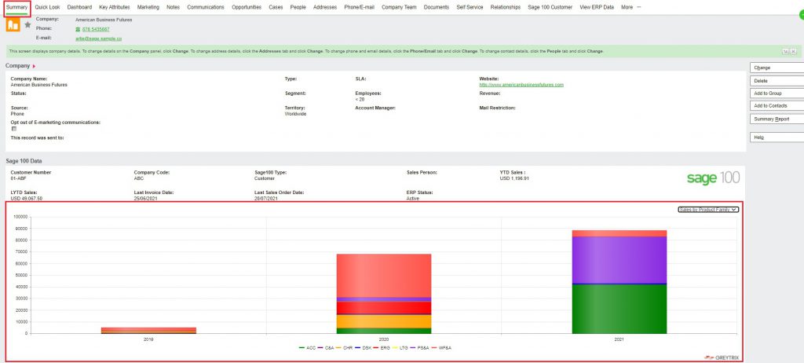Click the Delete button
Image resolution: width=804 pixels, height=363 pixels.
(x=777, y=81)
